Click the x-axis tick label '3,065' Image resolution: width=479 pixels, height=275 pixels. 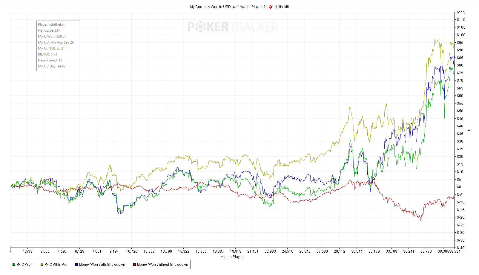[45, 251]
